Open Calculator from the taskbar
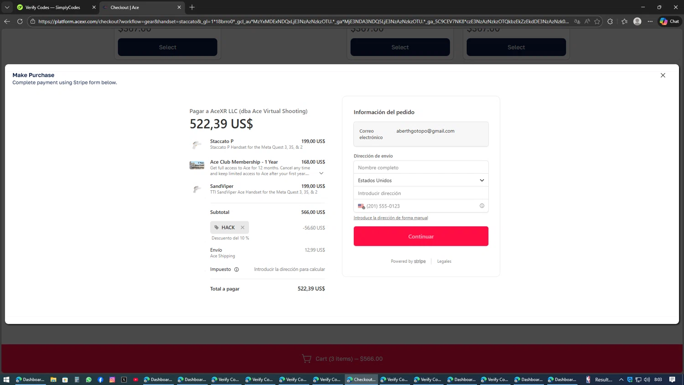 pos(77,380)
